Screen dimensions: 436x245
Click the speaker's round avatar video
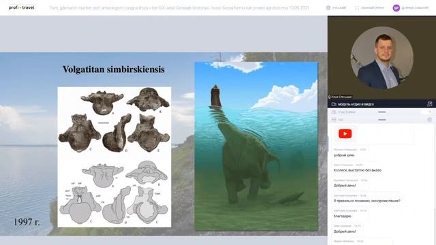point(381,58)
